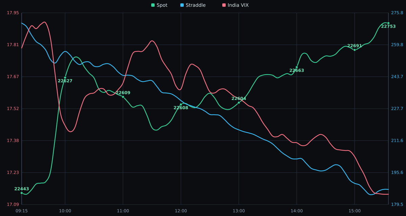Click the 13:00 time axis label
Image resolution: width=406 pixels, height=216 pixels.
(239, 211)
